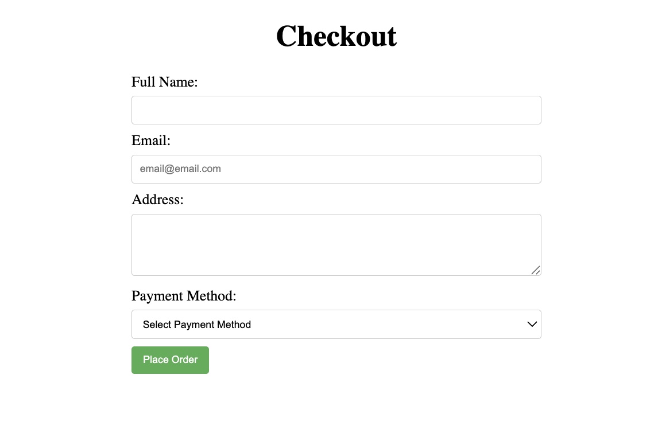Expand the payment options combo box
The width and height of the screenshot is (658, 437).
tap(336, 325)
